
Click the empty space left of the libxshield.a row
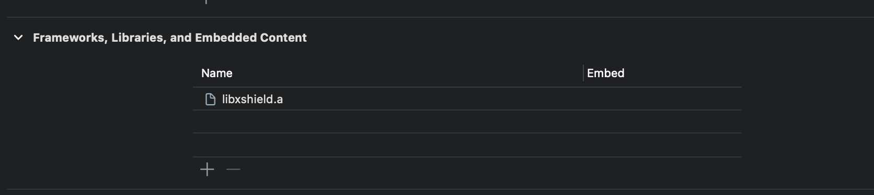coord(99,99)
